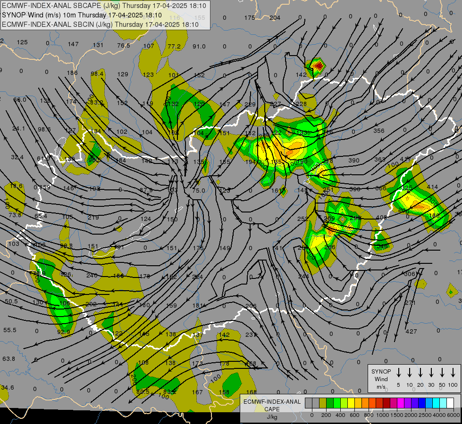Click the 'ECMWF-INDEX-ANAL CAPE' legend caption
Screen dimensions: 462x424
point(272,405)
